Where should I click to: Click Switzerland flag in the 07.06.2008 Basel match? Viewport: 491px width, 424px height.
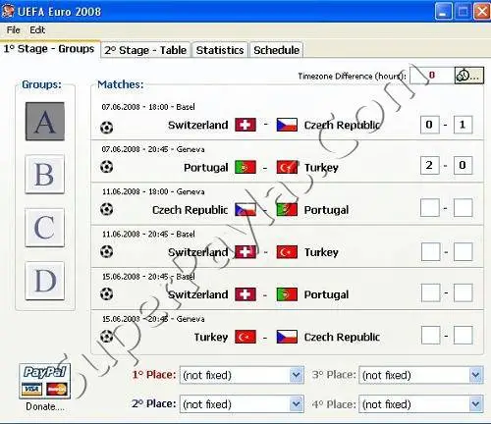245,125
